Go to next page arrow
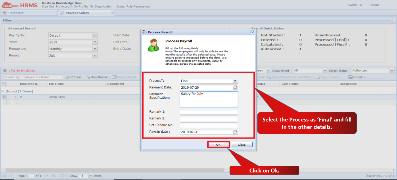The height and width of the screenshot is (180, 397). click(47, 176)
